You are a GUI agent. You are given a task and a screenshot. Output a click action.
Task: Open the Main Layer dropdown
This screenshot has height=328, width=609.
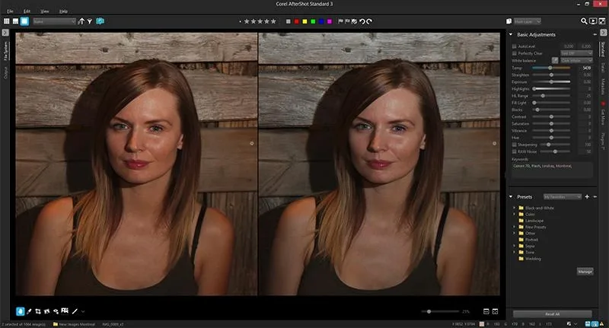pyautogui.click(x=527, y=21)
